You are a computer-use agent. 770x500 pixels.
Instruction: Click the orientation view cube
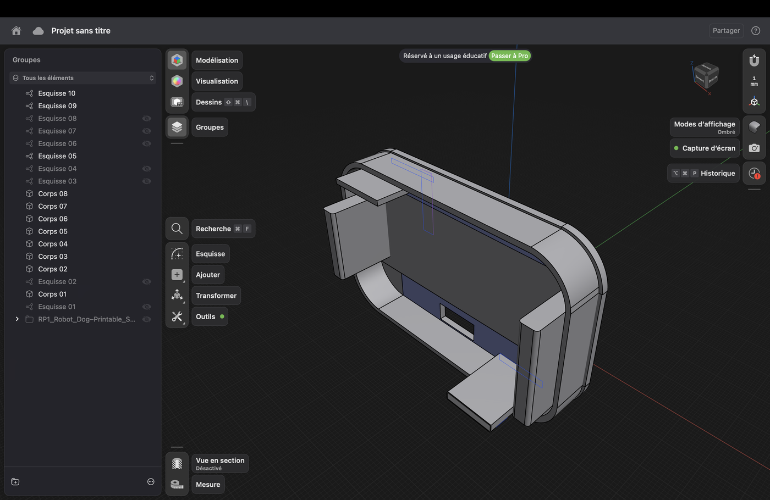tap(706, 76)
